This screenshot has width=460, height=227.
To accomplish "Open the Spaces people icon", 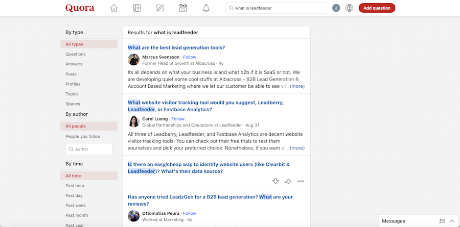I will pyautogui.click(x=183, y=8).
